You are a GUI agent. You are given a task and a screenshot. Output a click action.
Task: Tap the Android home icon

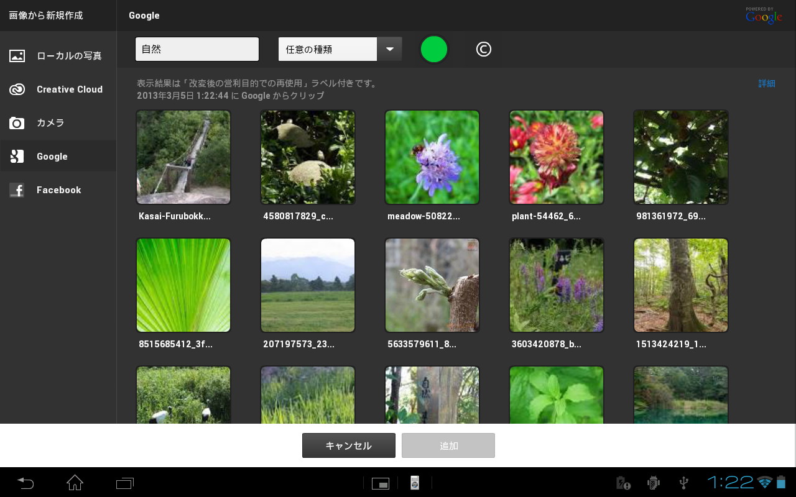point(75,483)
